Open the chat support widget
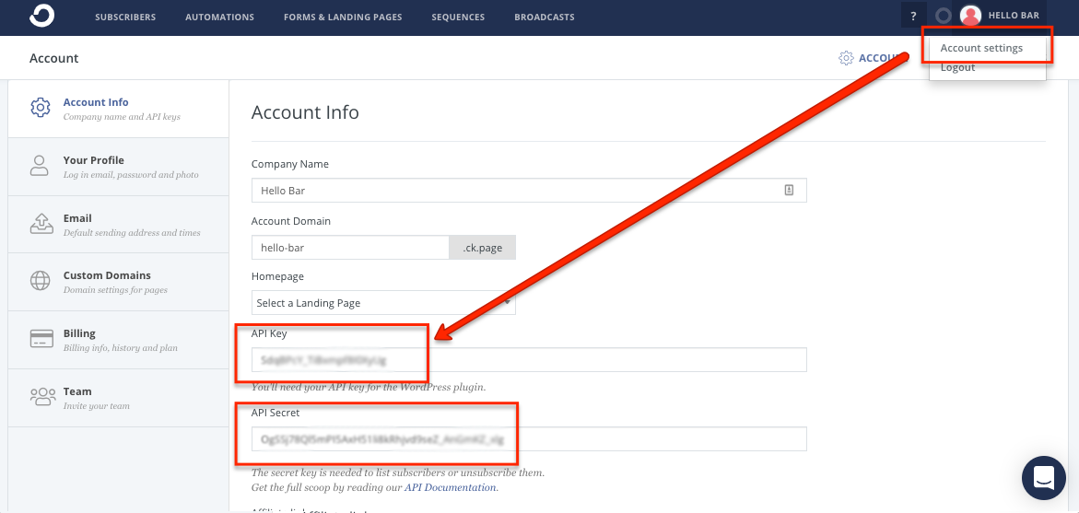The image size is (1079, 513). click(x=1044, y=478)
